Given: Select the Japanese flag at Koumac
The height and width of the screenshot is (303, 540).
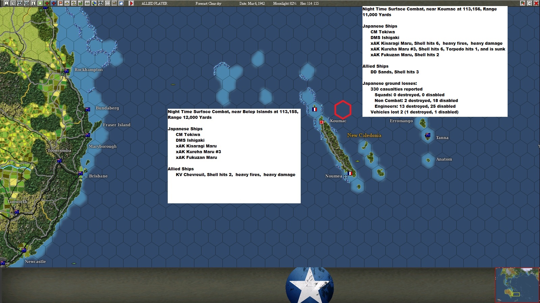Looking at the screenshot, I should [x=322, y=122].
